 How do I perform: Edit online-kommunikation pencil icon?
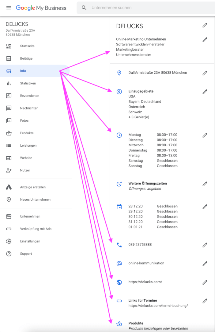click(205, 264)
